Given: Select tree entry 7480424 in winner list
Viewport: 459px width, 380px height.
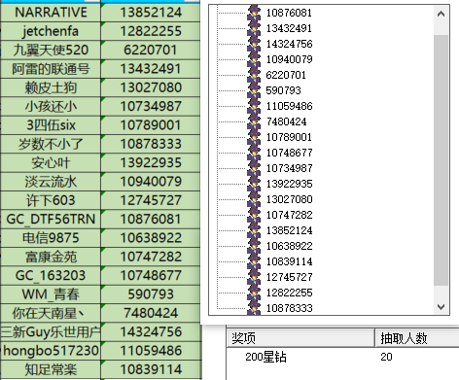Looking at the screenshot, I should pyautogui.click(x=286, y=121).
